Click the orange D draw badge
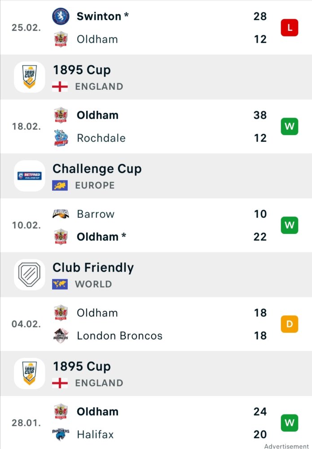 [290, 324]
